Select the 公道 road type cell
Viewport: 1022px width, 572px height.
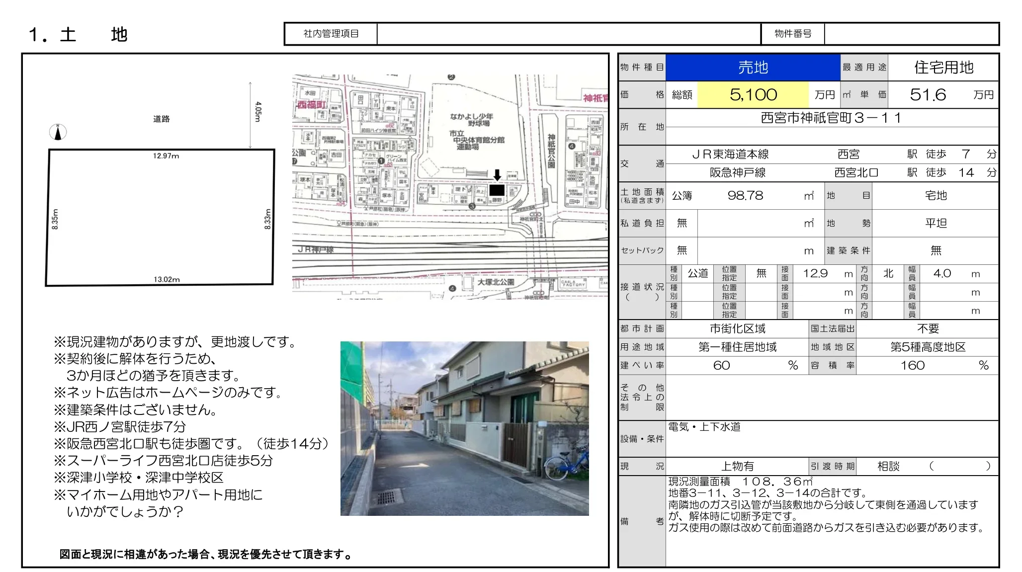[698, 273]
